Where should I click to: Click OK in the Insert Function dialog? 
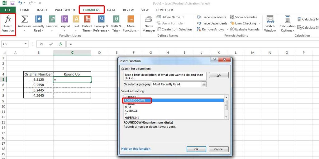tap(196, 149)
